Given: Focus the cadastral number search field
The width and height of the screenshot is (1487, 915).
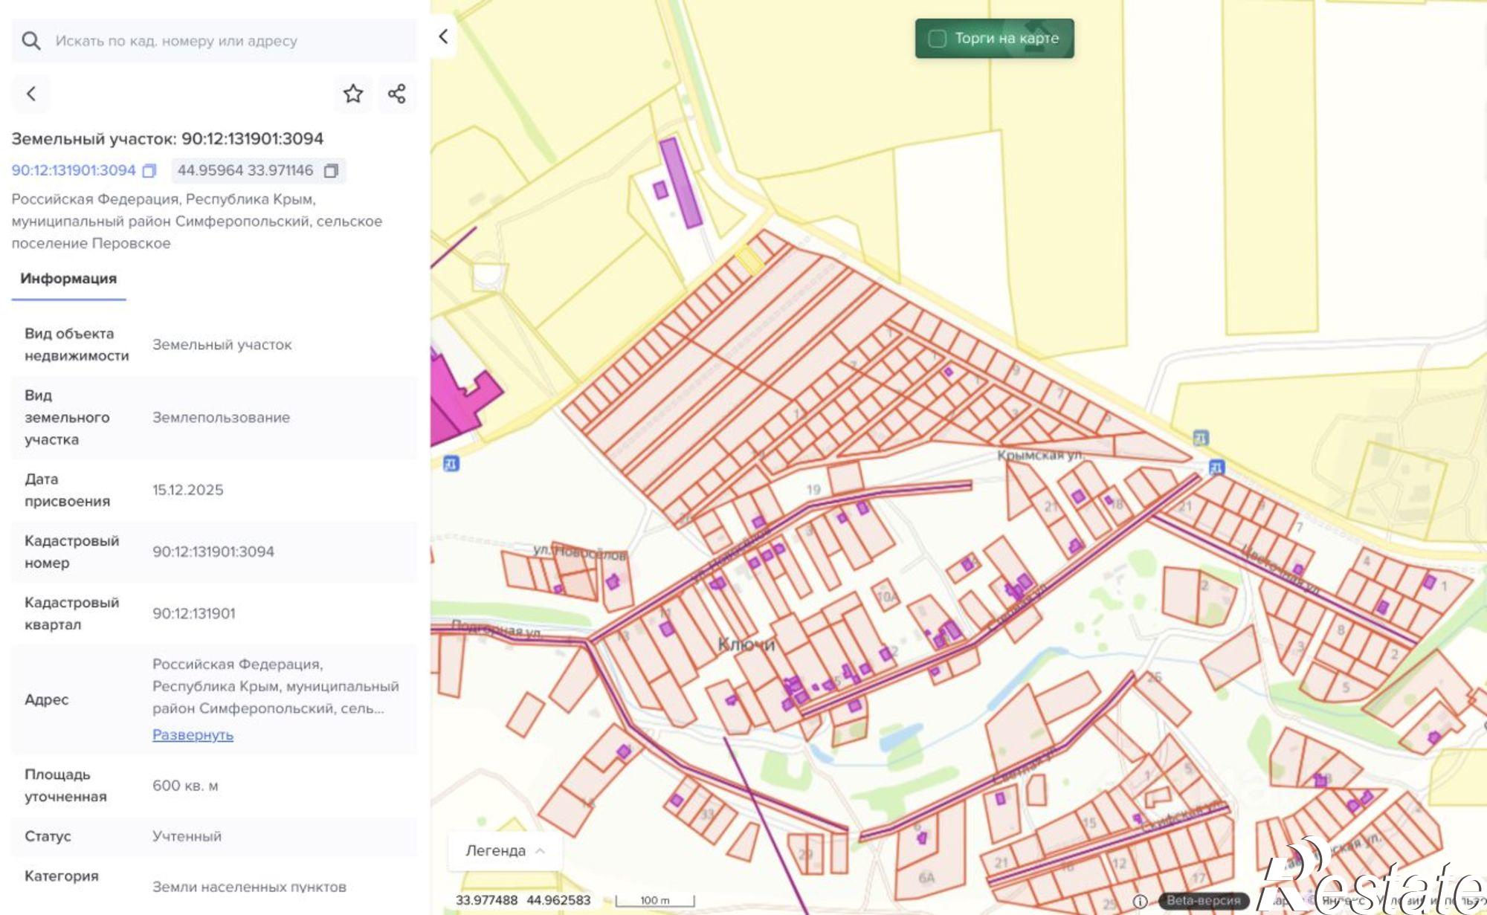Looking at the screenshot, I should point(214,41).
